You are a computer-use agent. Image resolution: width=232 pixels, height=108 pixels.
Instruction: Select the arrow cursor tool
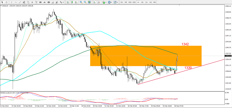tap(2, 2)
